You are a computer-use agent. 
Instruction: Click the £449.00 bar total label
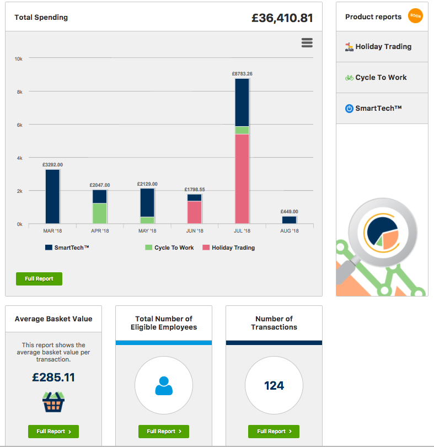pyautogui.click(x=289, y=212)
